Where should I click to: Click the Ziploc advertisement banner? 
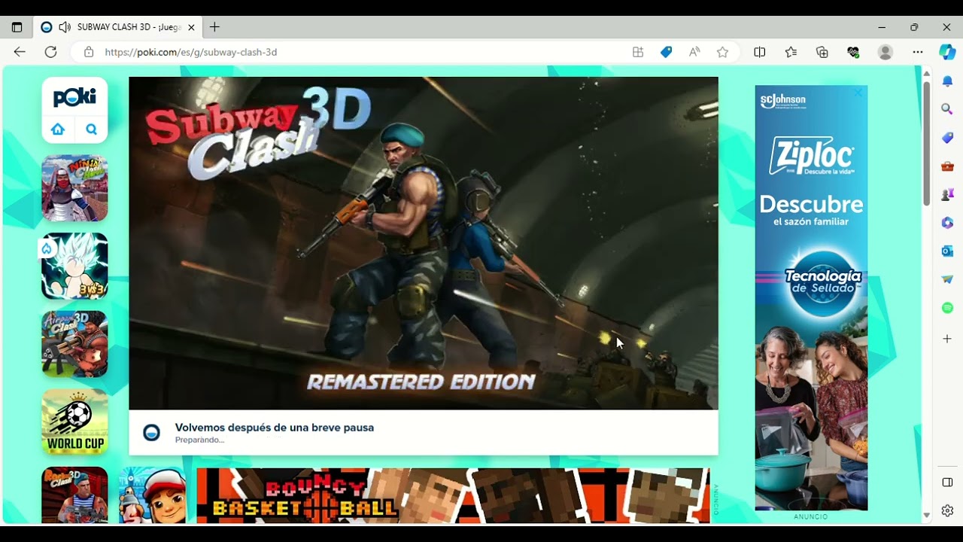click(811, 297)
